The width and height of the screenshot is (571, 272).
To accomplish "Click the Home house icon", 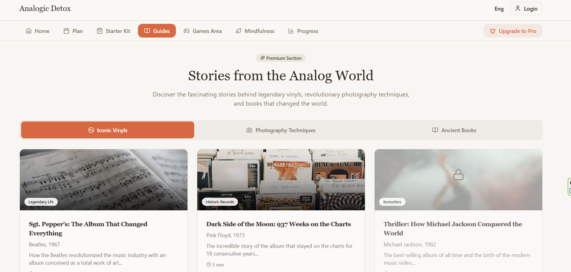I will [29, 31].
